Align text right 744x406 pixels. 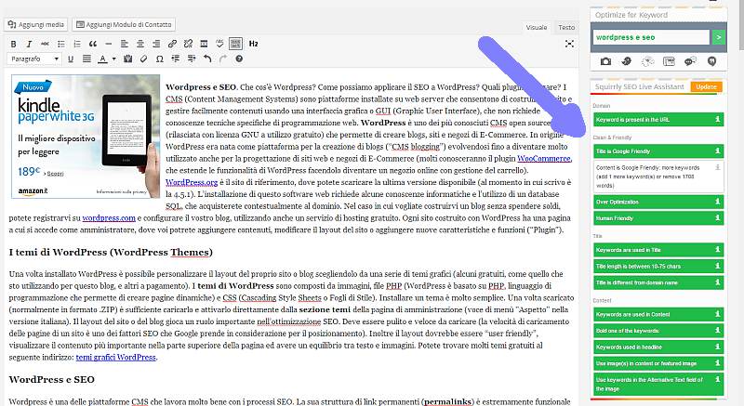156,44
